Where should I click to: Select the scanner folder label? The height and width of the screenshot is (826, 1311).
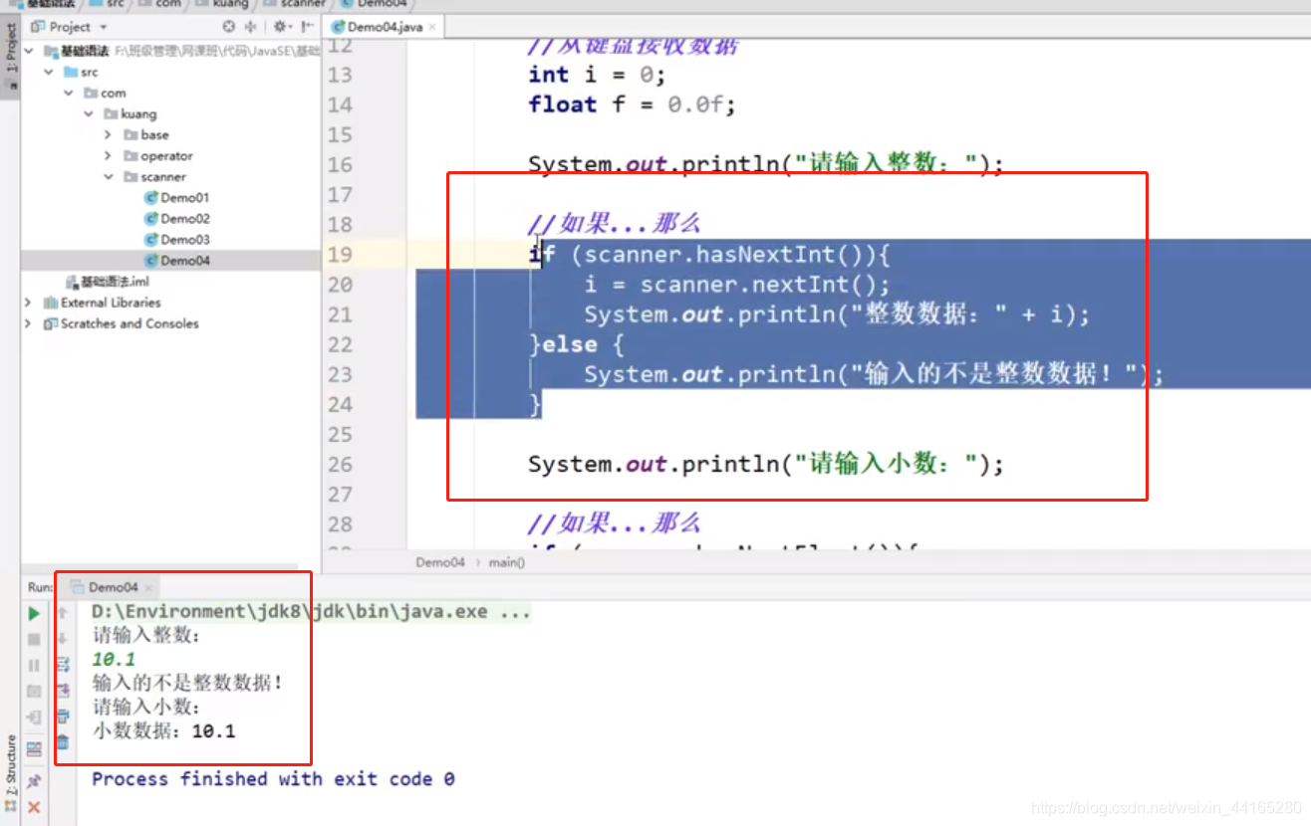tap(163, 176)
